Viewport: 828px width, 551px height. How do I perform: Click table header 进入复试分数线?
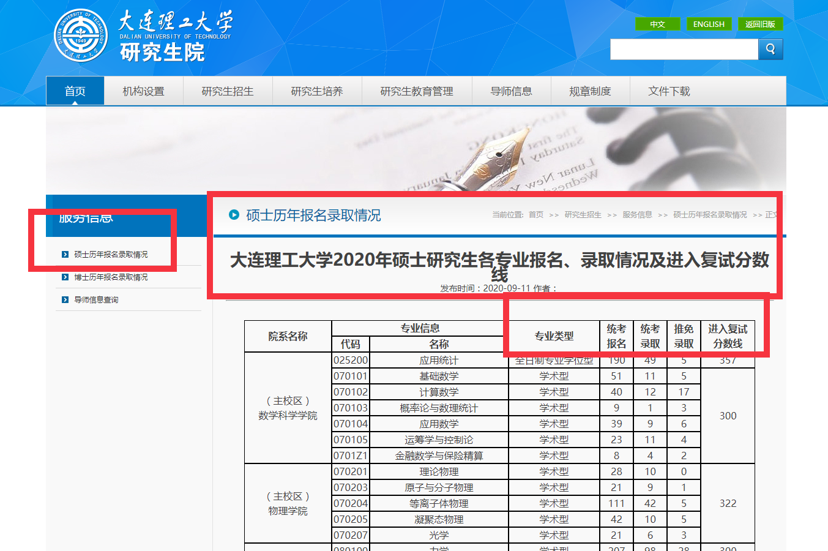(728, 336)
